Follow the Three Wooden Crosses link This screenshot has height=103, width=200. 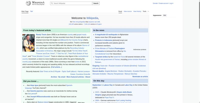click(41, 56)
